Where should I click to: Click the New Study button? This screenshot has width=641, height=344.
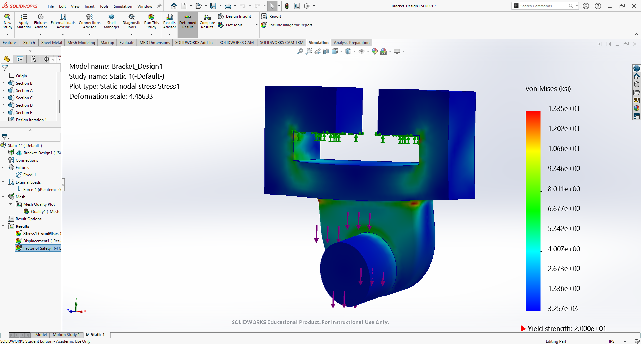[x=7, y=22]
